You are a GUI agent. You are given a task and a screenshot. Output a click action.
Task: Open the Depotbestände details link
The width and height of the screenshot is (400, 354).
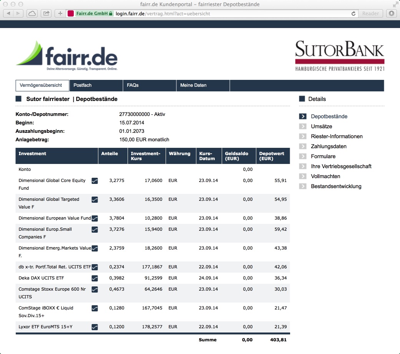(x=329, y=116)
